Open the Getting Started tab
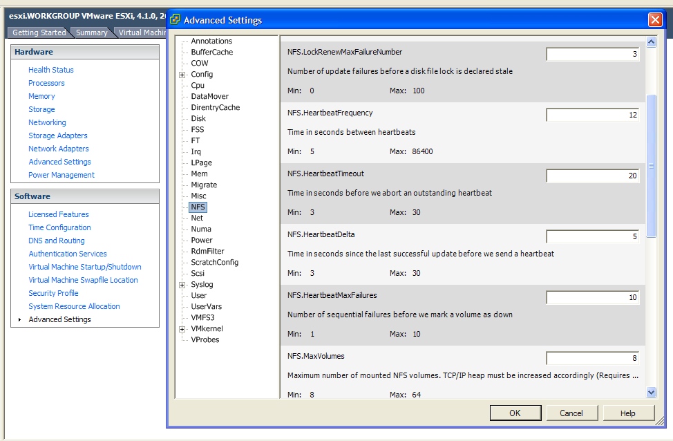673x441 pixels. tap(39, 32)
